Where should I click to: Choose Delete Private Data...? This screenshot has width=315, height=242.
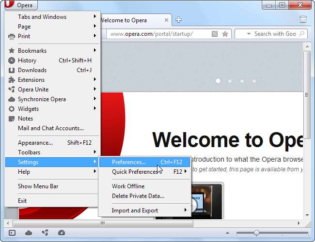click(138, 196)
